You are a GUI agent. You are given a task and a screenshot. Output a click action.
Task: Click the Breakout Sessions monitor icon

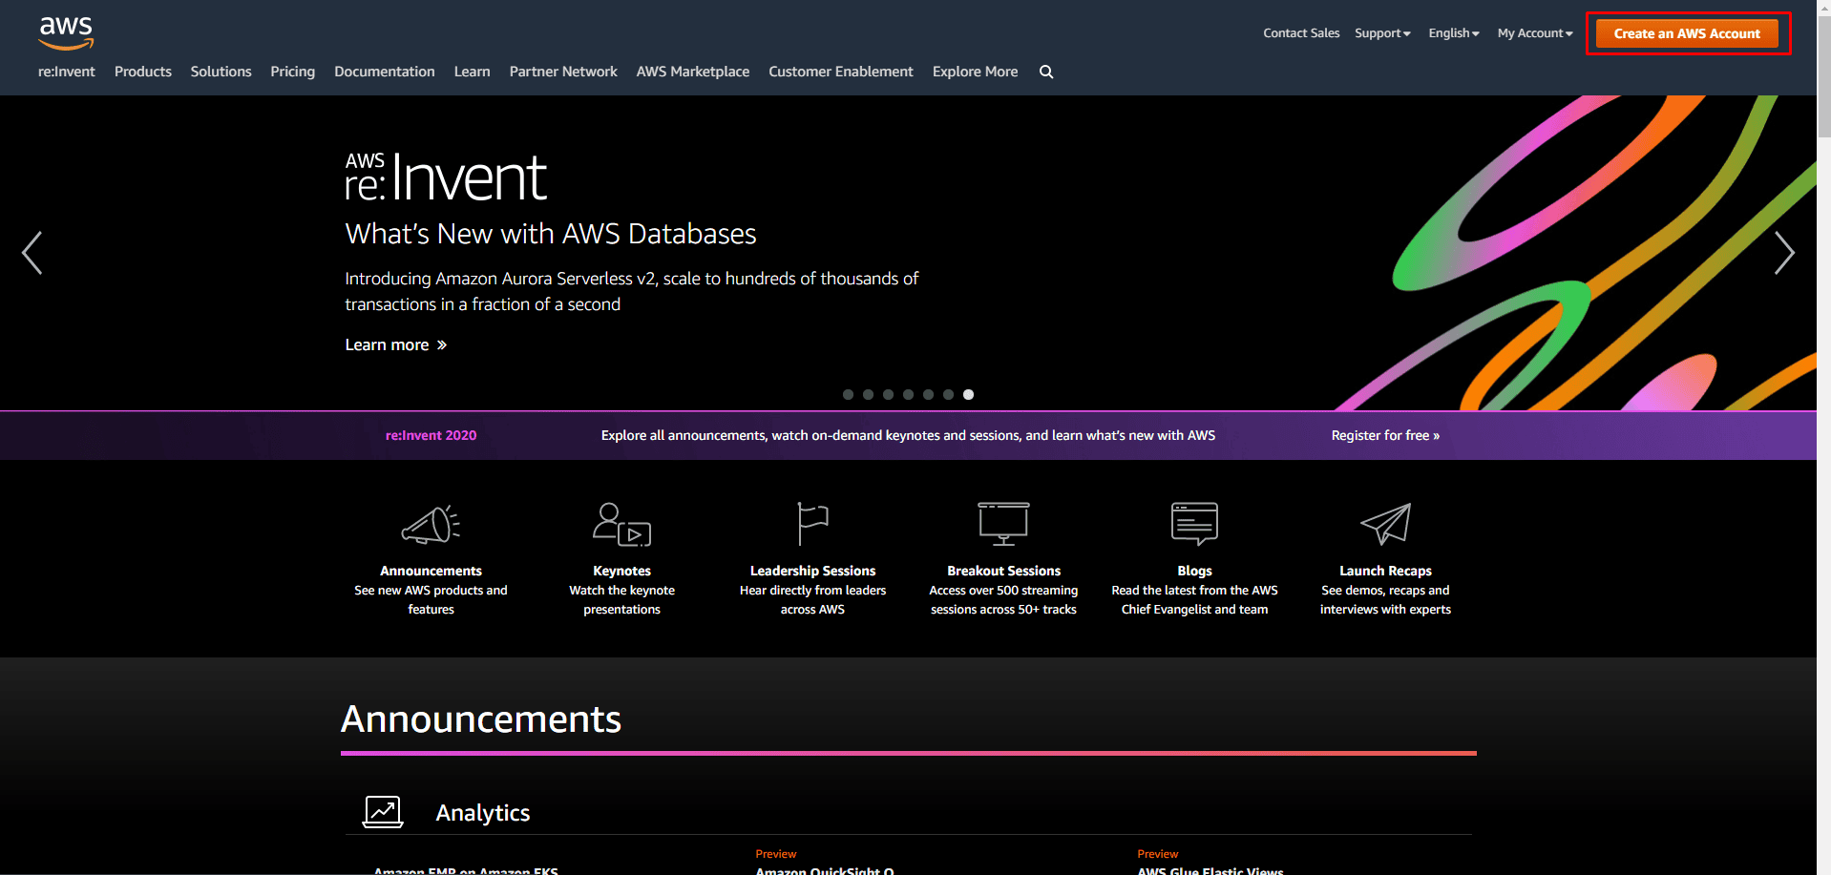click(1003, 524)
